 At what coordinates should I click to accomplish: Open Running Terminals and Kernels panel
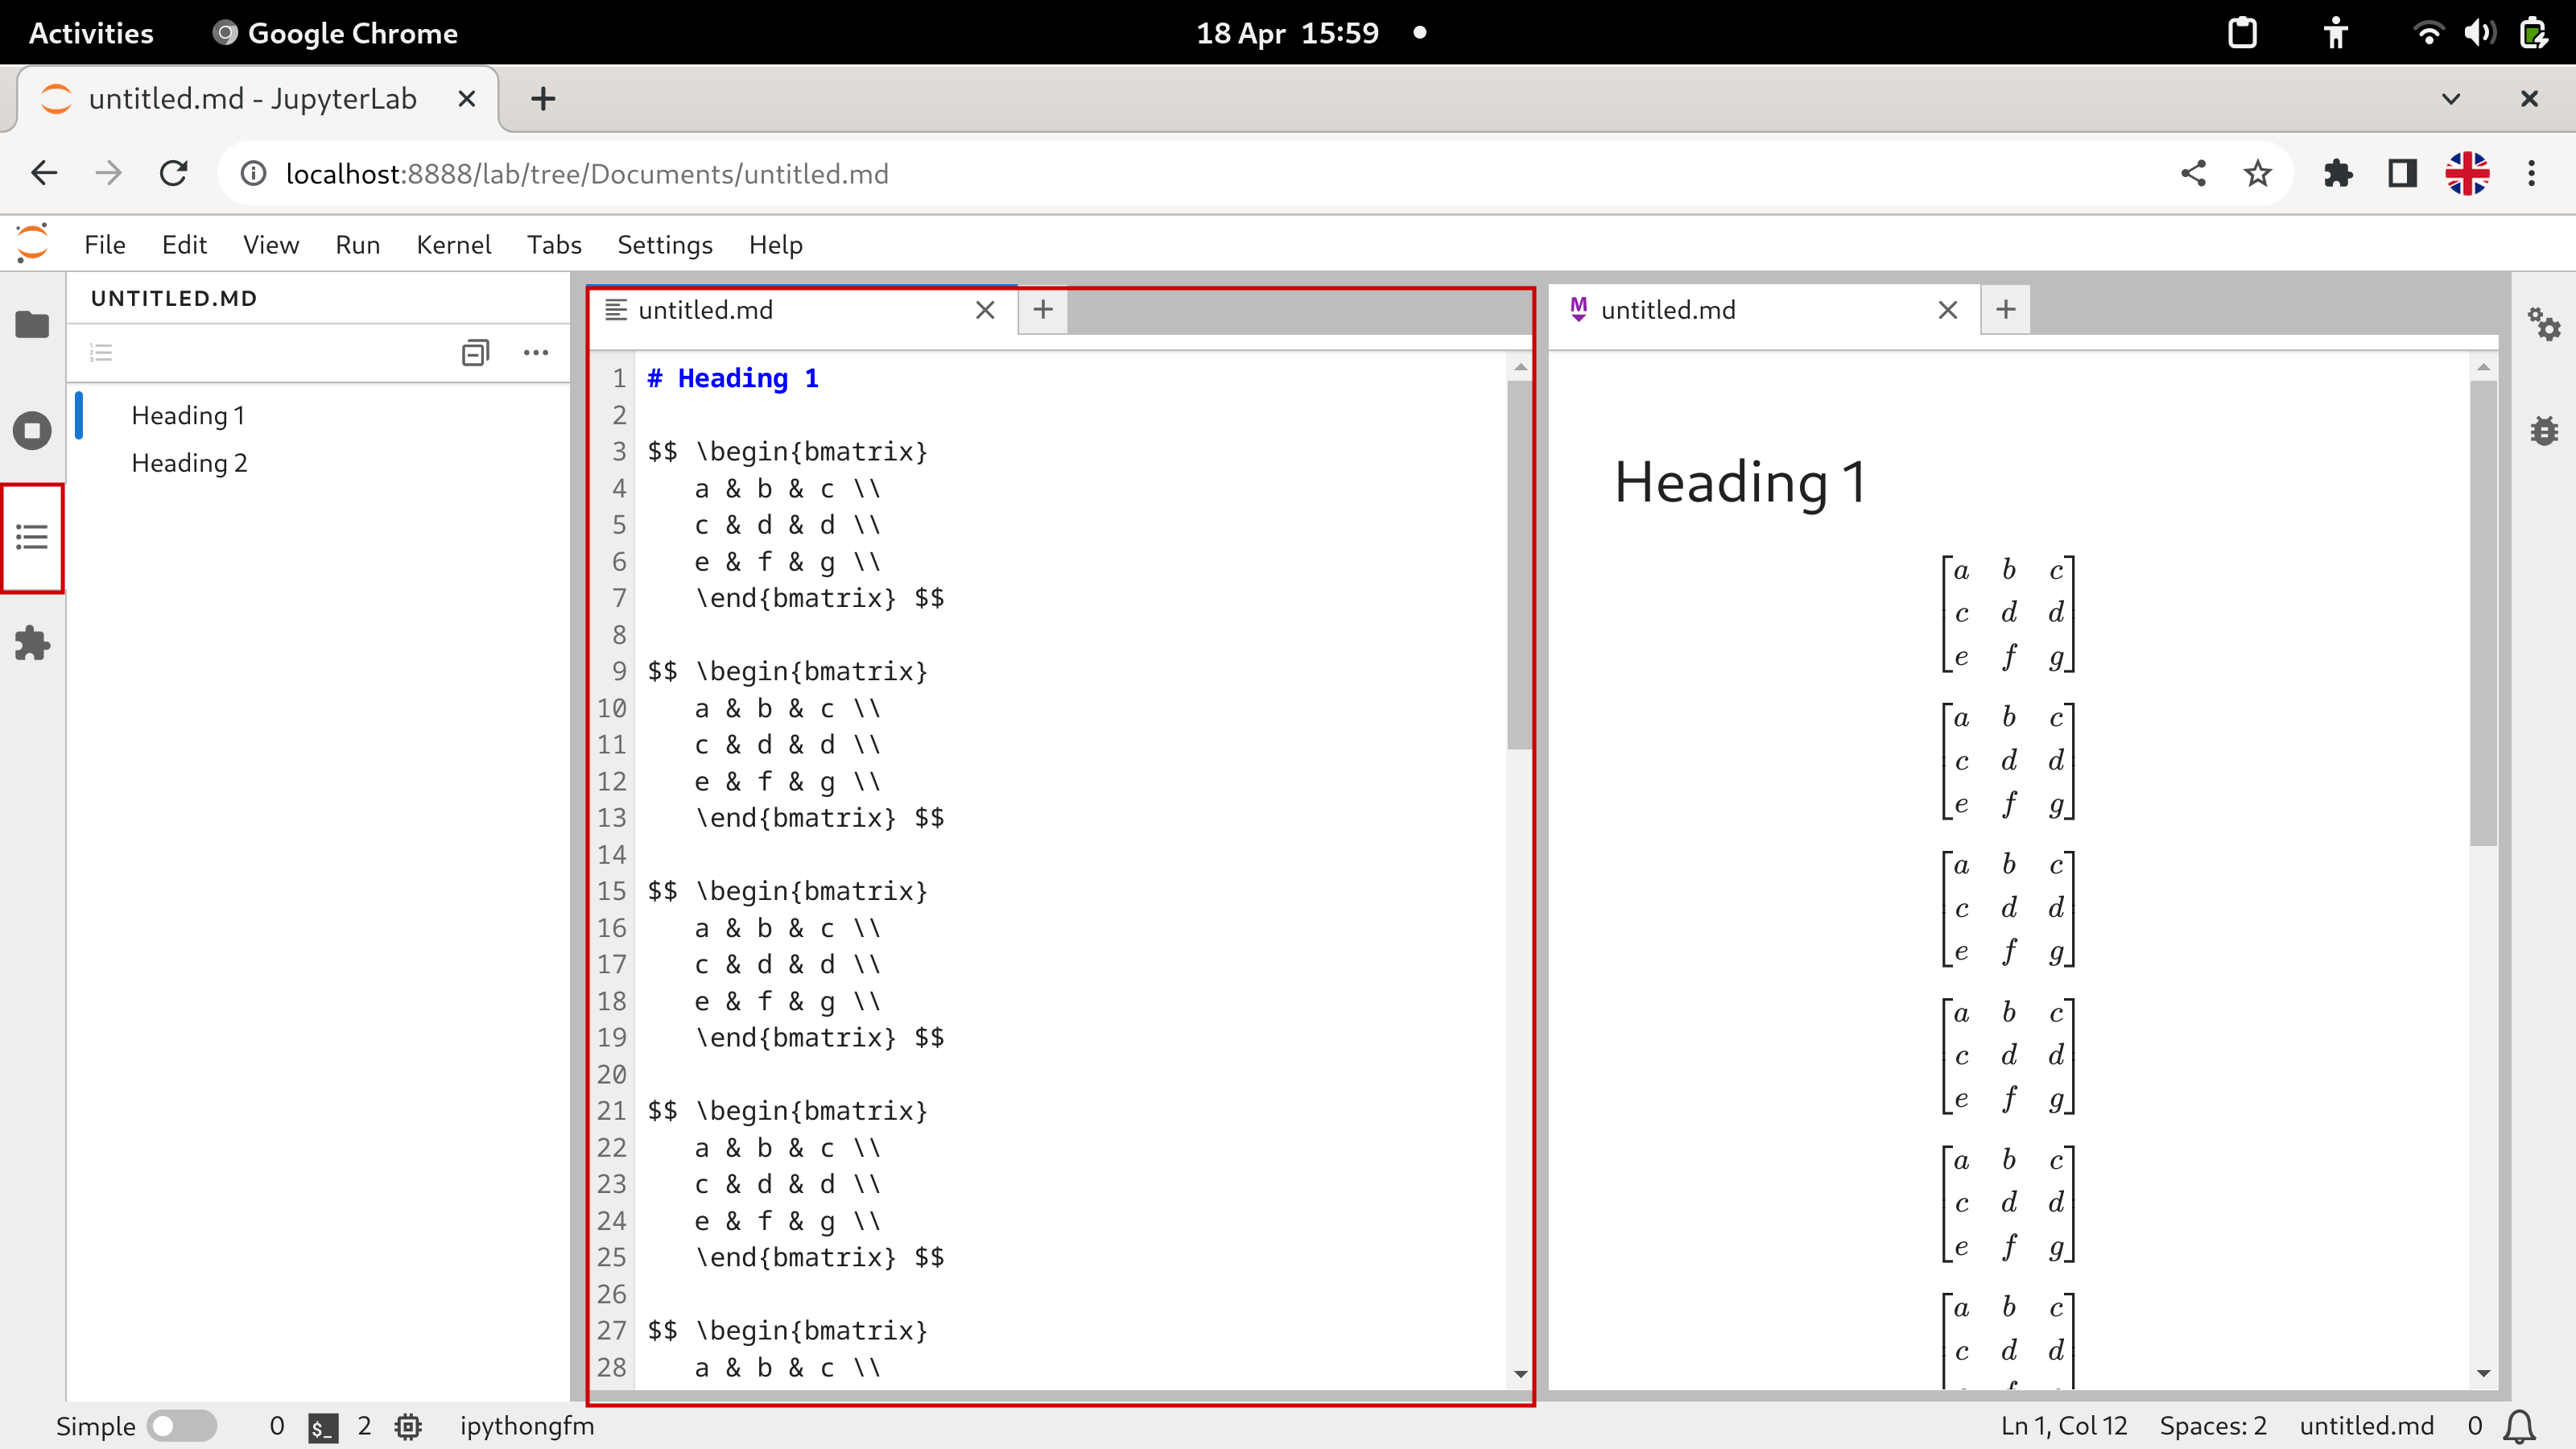point(32,431)
